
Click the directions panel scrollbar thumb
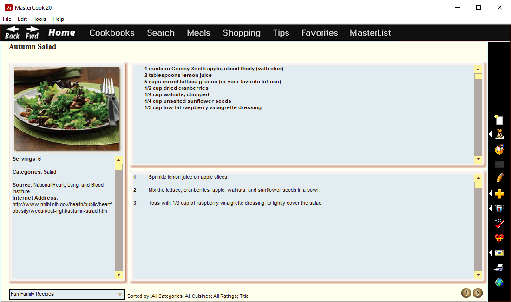478,185
